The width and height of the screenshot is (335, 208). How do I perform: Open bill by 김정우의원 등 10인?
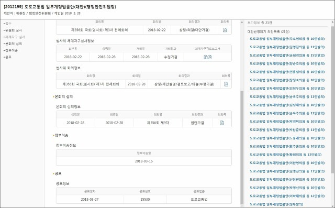(x=287, y=89)
